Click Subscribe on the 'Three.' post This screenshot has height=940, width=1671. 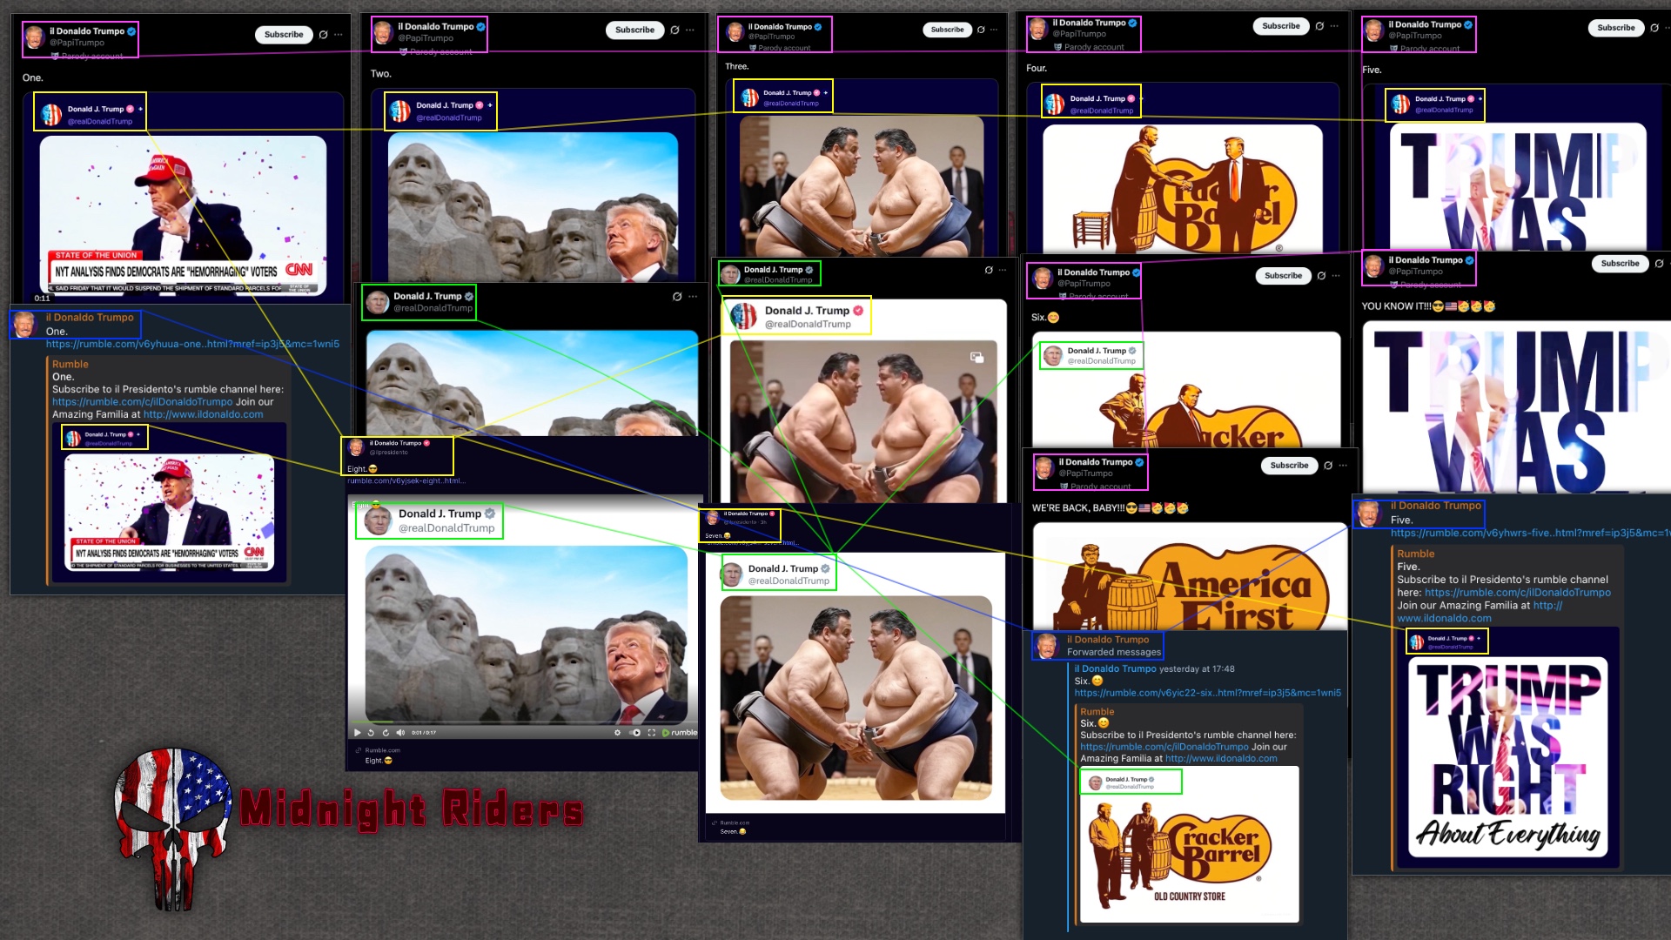coord(947,30)
